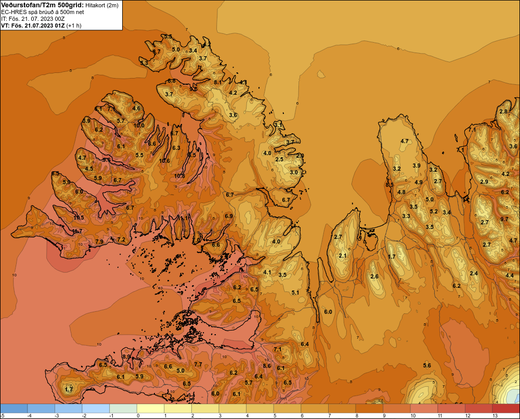
Task: Click the '10.8' temperature value
Action: 179,176
